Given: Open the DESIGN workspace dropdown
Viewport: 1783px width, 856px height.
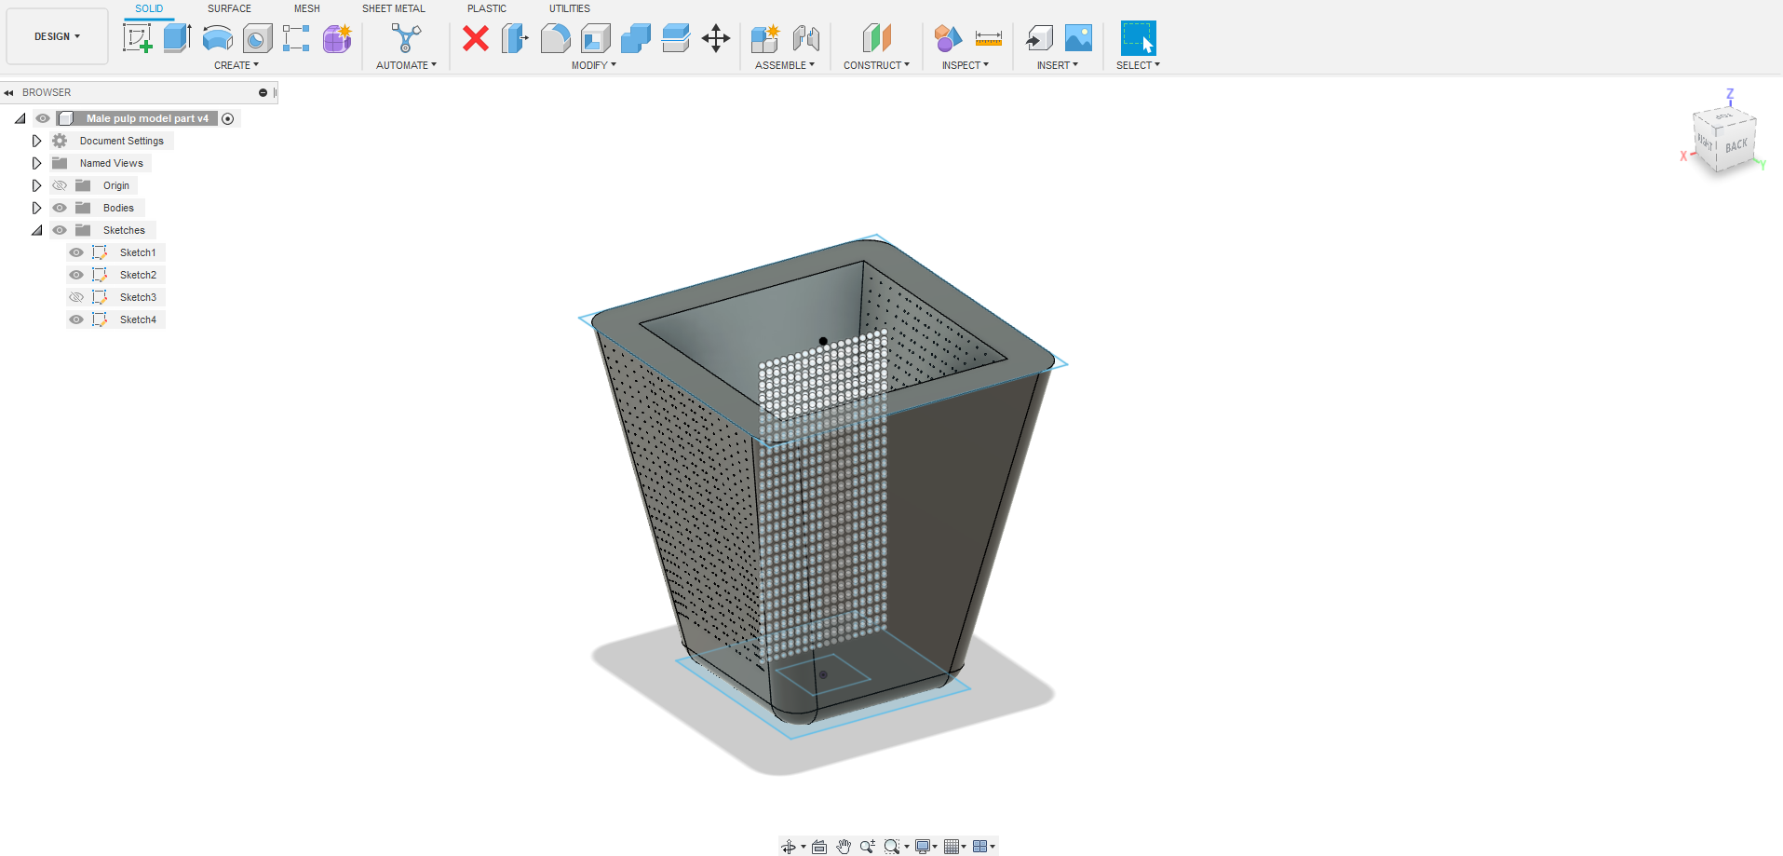Looking at the screenshot, I should 57,36.
